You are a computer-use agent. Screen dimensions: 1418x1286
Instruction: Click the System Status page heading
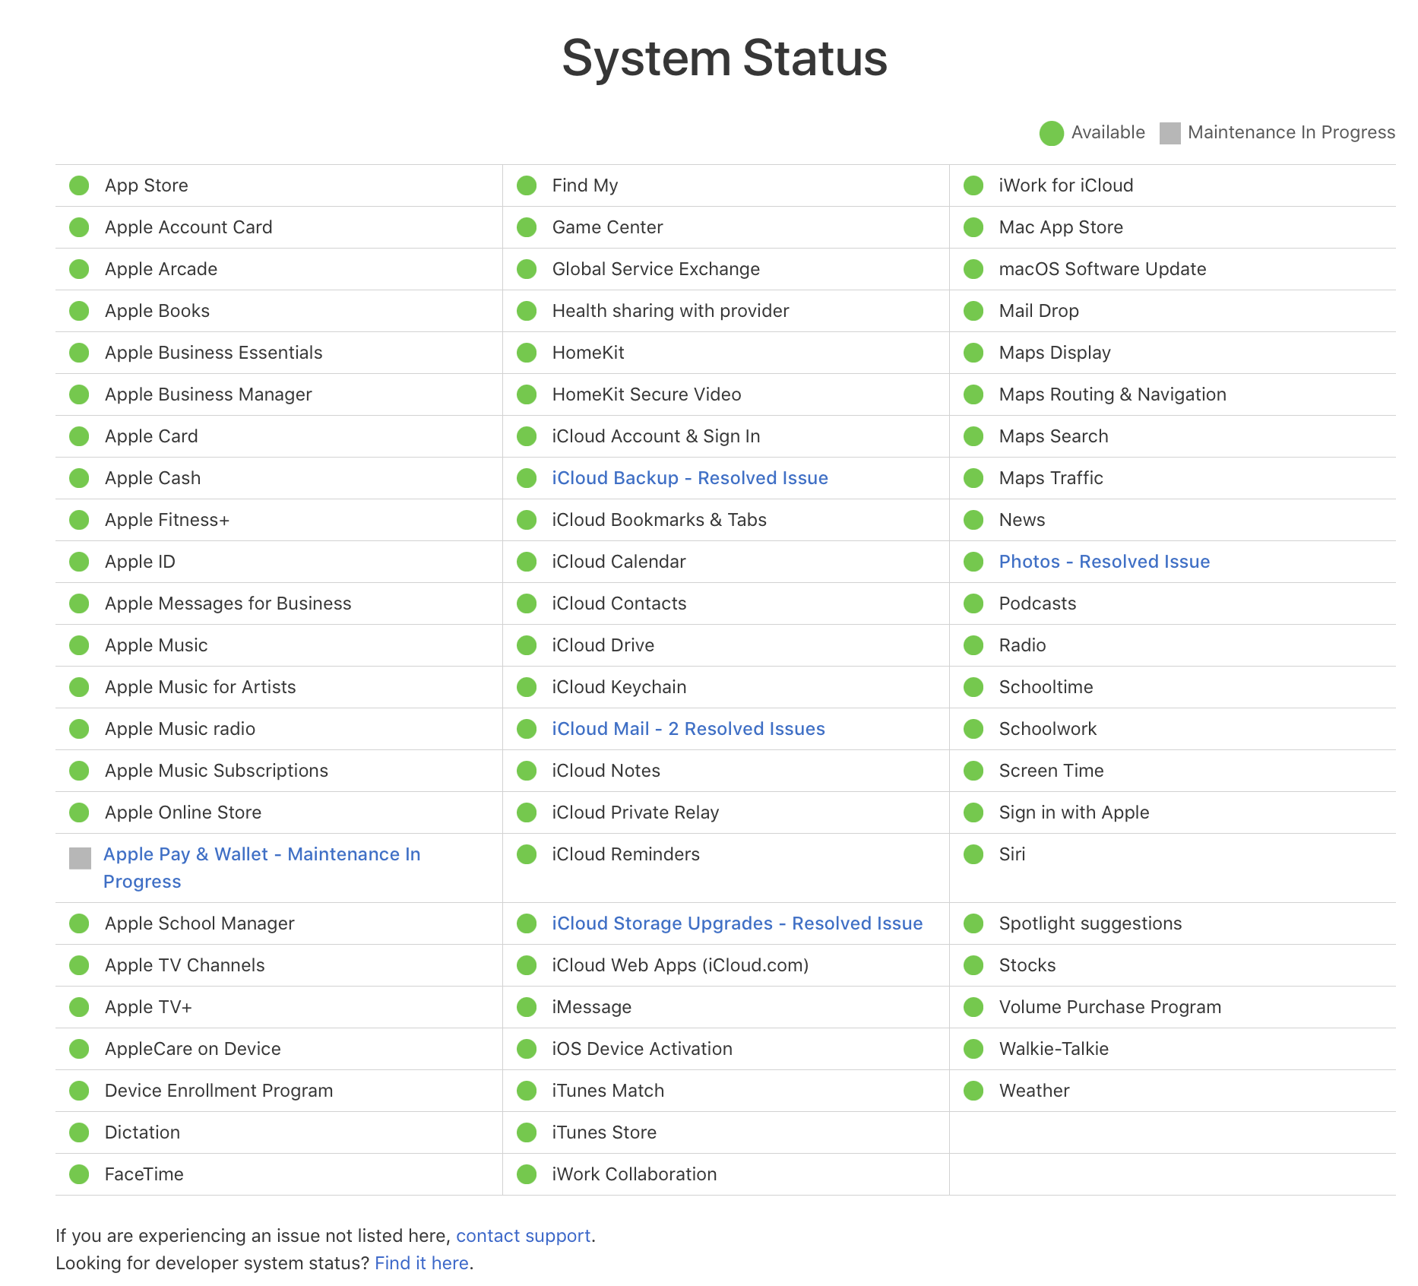click(x=724, y=58)
